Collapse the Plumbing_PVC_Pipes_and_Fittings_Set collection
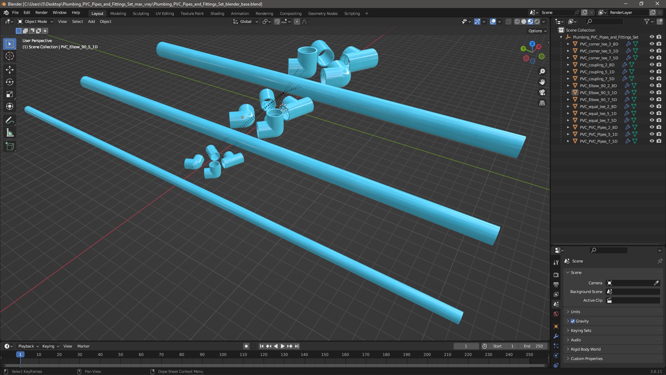 click(561, 37)
